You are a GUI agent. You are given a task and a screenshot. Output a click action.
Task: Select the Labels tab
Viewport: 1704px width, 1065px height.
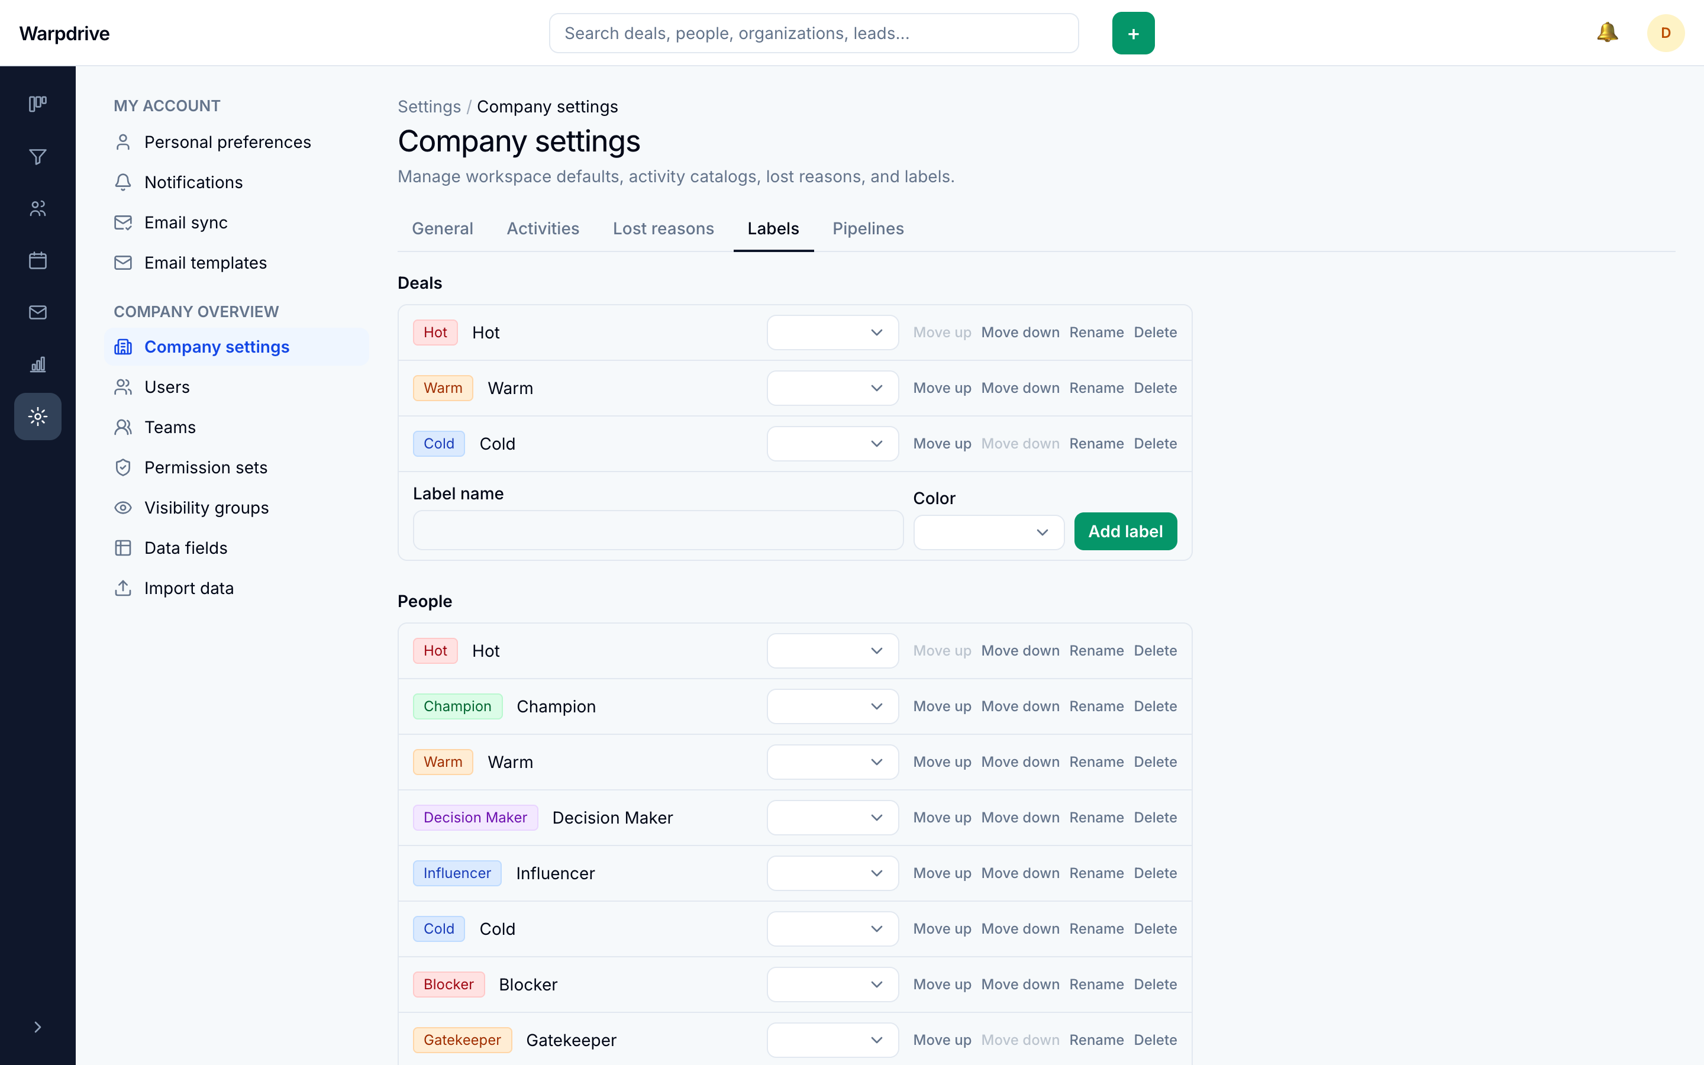(773, 228)
